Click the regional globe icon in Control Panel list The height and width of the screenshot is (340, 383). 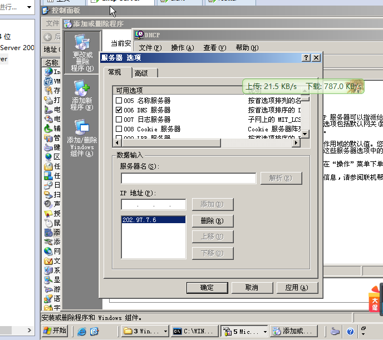(48, 156)
